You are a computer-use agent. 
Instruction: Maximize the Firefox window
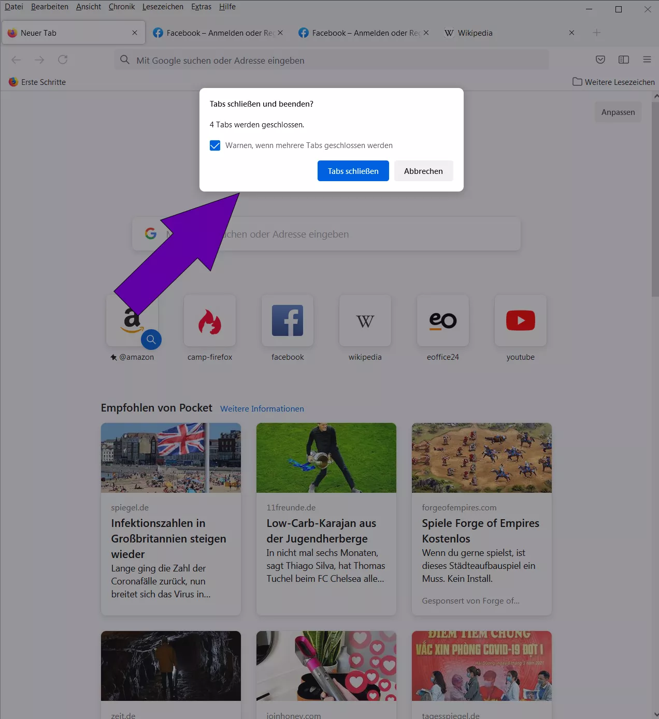(619, 9)
